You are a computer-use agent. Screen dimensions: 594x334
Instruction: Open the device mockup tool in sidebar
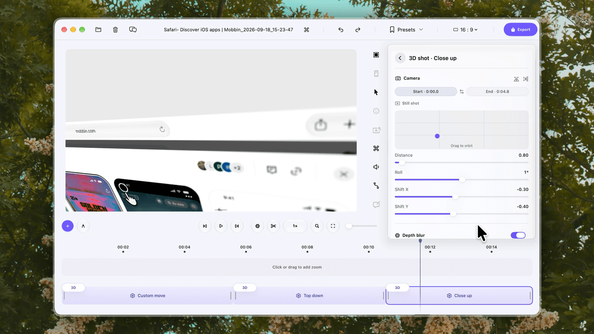[x=376, y=73]
